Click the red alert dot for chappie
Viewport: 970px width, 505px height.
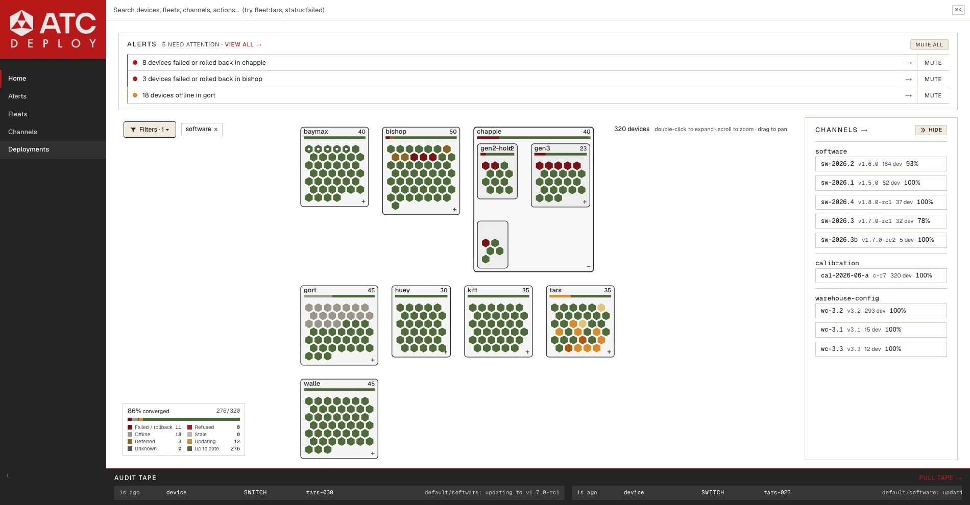[x=135, y=63]
